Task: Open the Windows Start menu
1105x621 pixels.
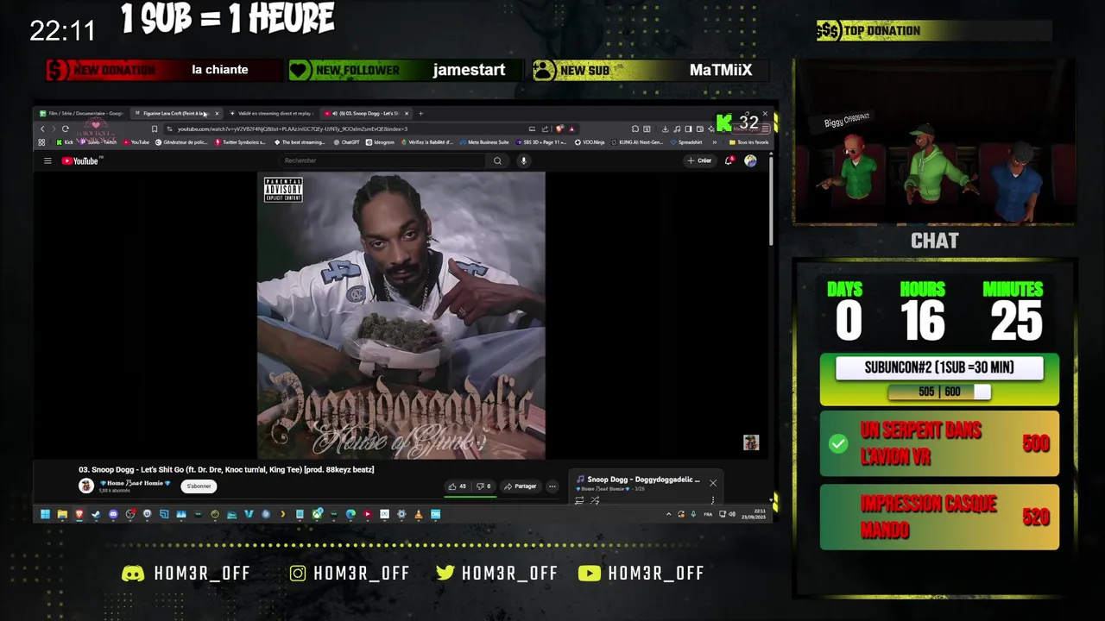Action: click(44, 514)
